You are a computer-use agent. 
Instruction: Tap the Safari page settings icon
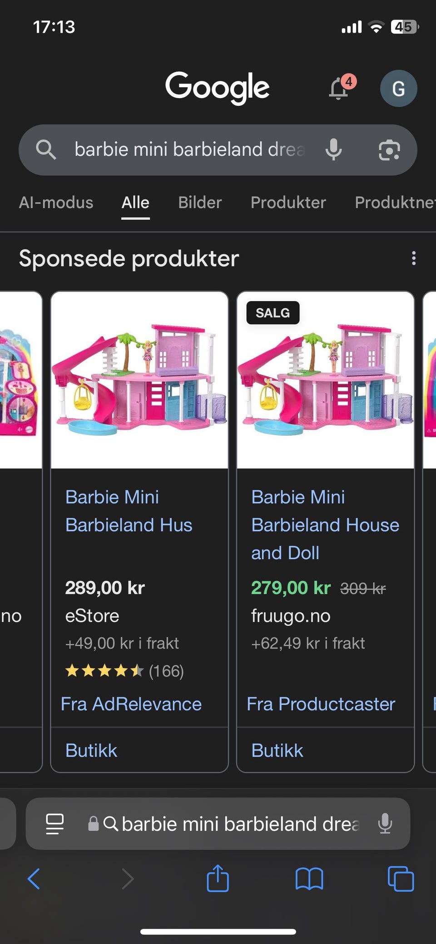pyautogui.click(x=55, y=824)
